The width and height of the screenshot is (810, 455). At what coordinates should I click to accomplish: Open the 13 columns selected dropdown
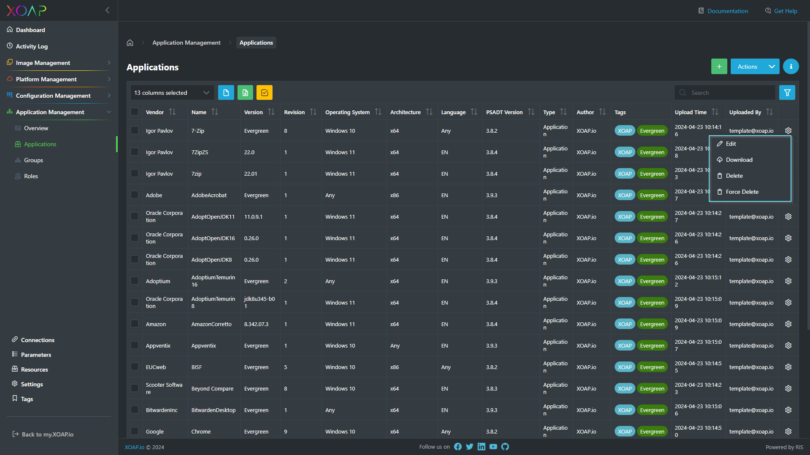pyautogui.click(x=172, y=93)
